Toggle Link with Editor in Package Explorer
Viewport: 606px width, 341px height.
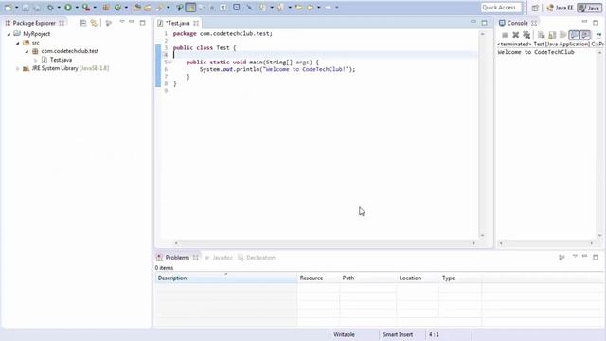pos(94,23)
